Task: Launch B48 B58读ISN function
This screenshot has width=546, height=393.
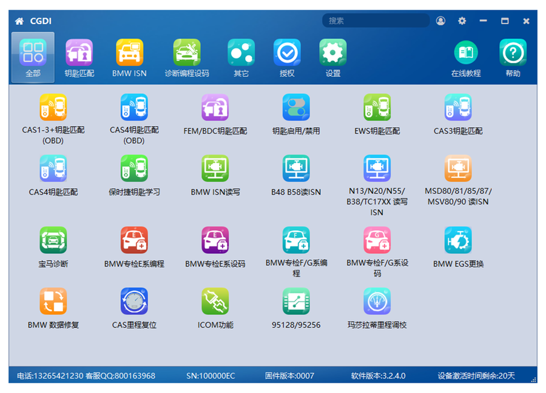Action: pos(296,169)
